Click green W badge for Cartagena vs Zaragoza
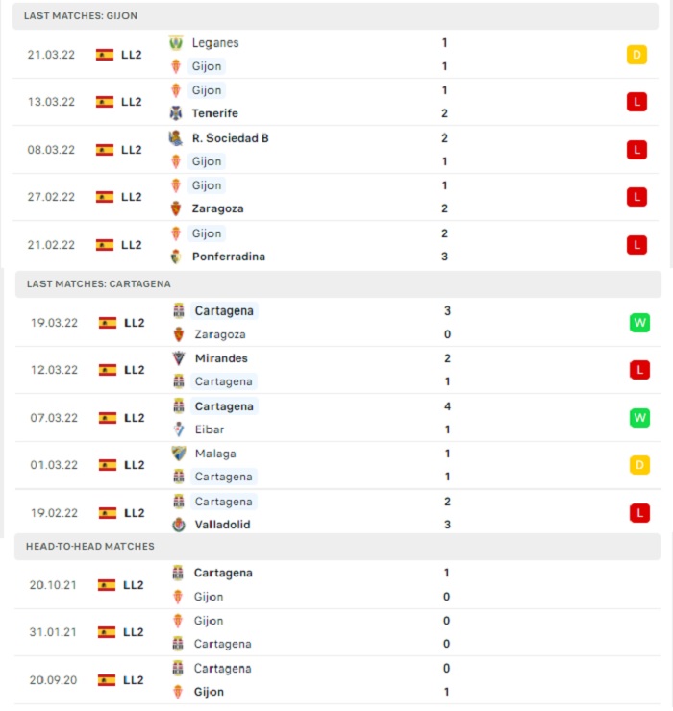Screen dimensions: 673x711 (x=639, y=323)
